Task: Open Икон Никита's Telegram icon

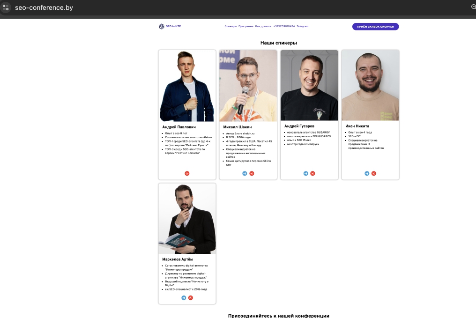Action: coord(367,173)
